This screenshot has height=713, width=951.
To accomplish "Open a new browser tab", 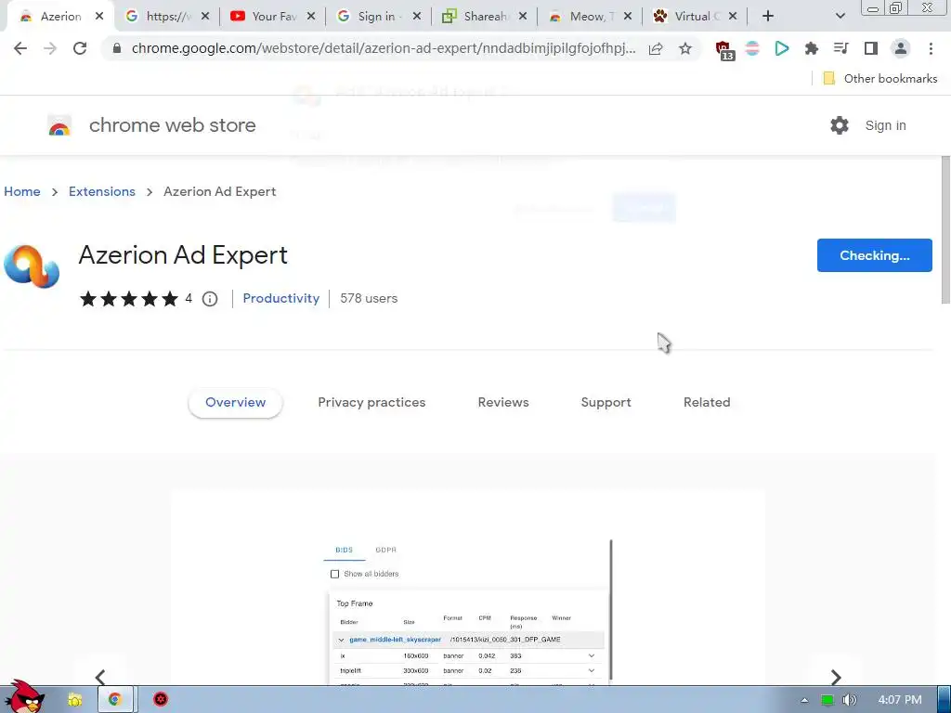I will point(768,17).
